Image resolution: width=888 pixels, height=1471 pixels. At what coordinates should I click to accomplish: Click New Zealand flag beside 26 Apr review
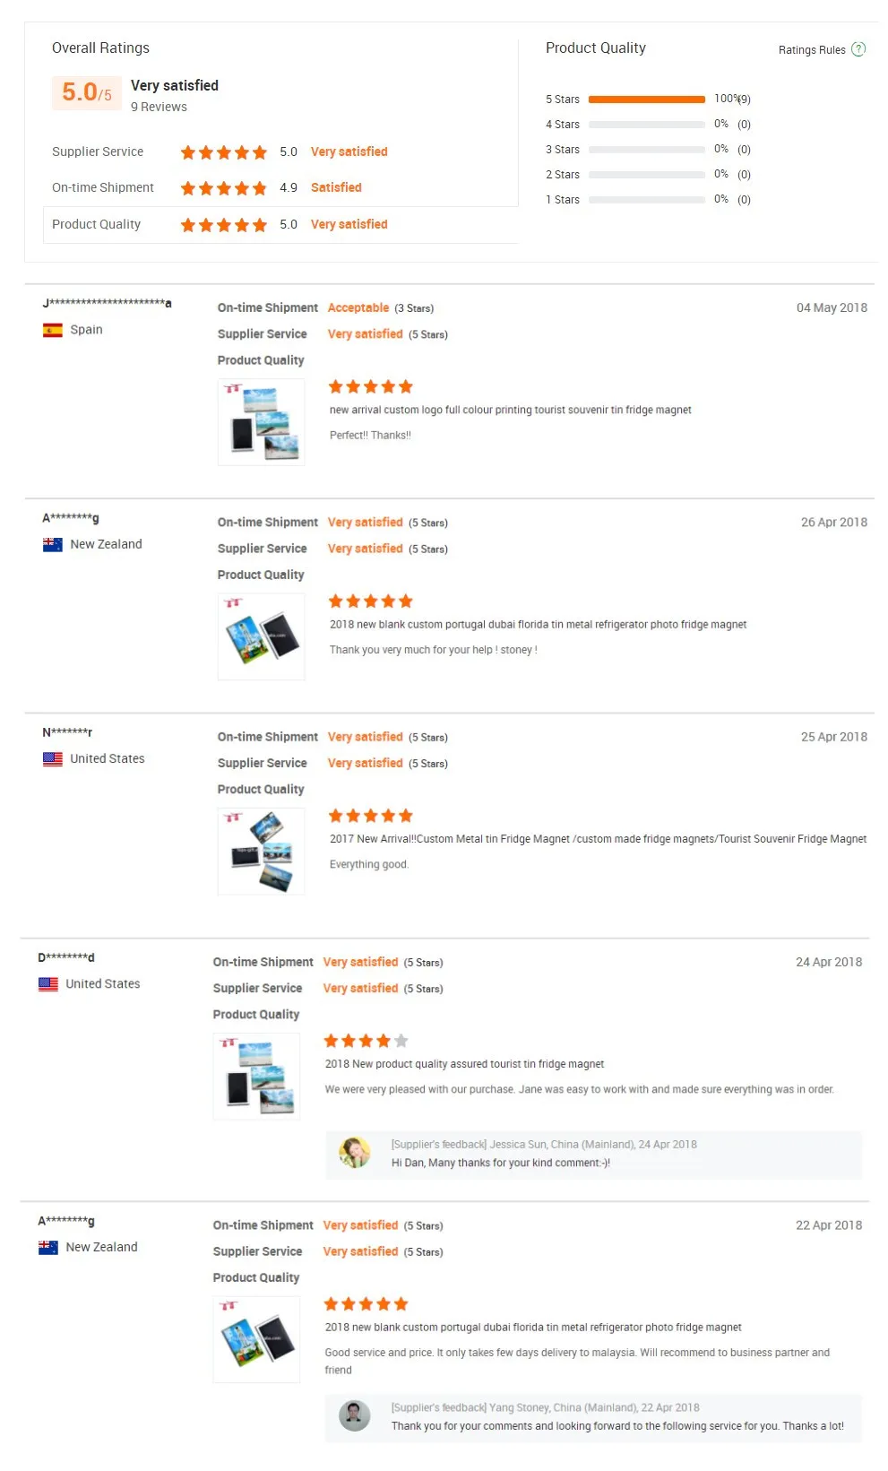[53, 544]
